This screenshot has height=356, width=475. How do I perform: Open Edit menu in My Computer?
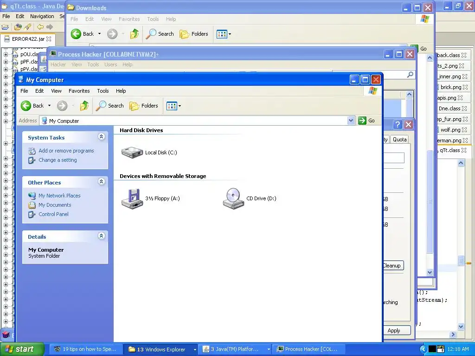pos(39,91)
